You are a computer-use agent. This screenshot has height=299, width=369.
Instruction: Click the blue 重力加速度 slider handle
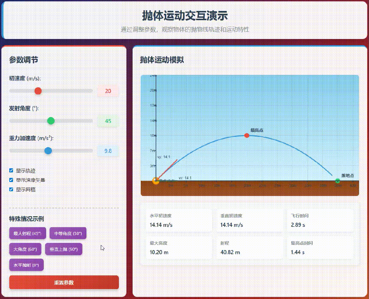(x=48, y=151)
